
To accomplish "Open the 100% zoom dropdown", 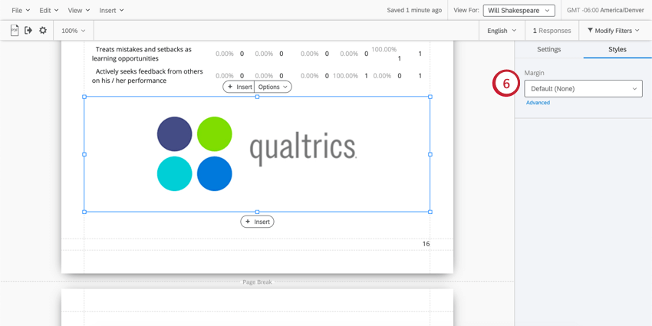I will [73, 31].
